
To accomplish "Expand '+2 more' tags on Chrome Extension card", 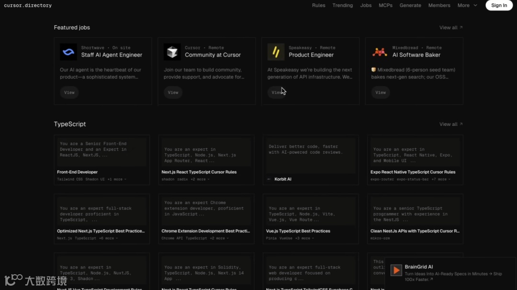I will (219, 238).
